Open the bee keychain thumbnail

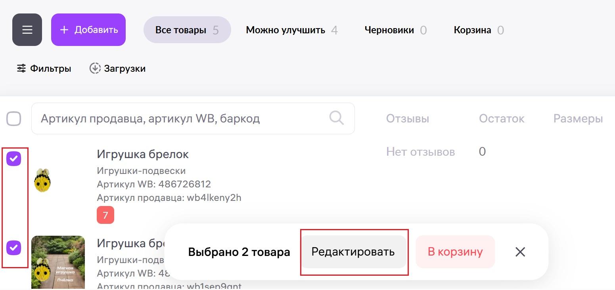(x=42, y=180)
